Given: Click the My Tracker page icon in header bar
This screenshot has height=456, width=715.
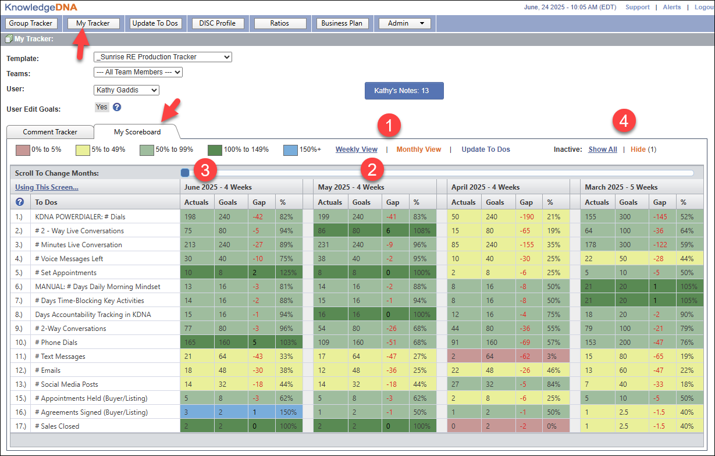Looking at the screenshot, I should (x=8, y=40).
